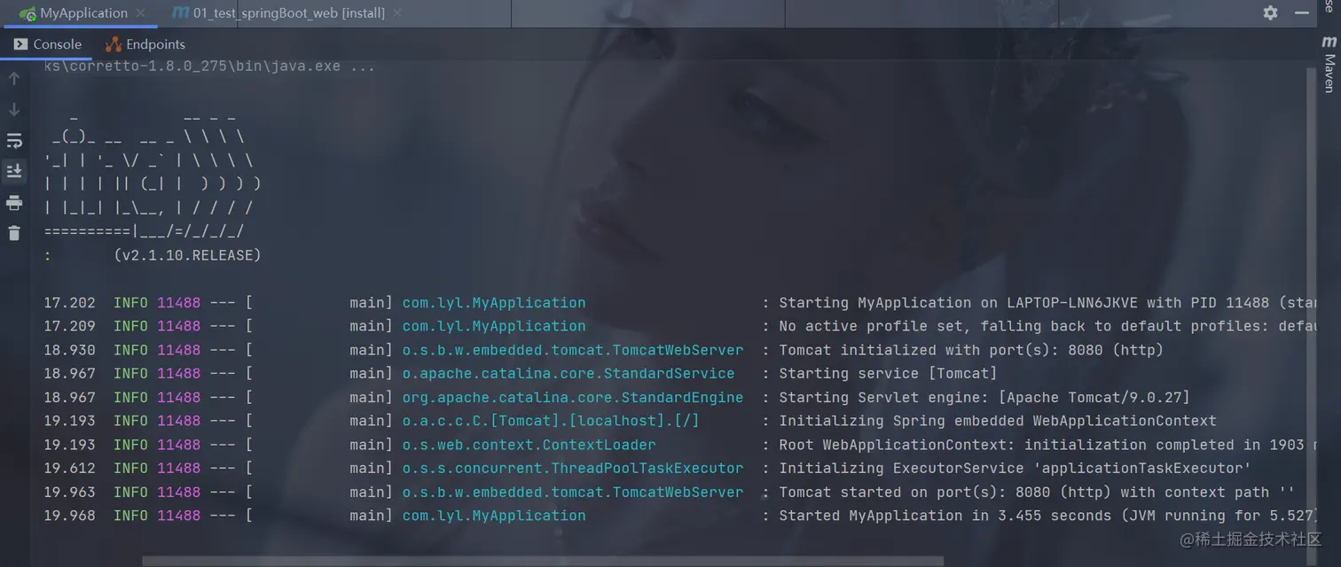Screen dimensions: 1341x567
Task: Hide the Run tool window
Action: tap(1302, 12)
